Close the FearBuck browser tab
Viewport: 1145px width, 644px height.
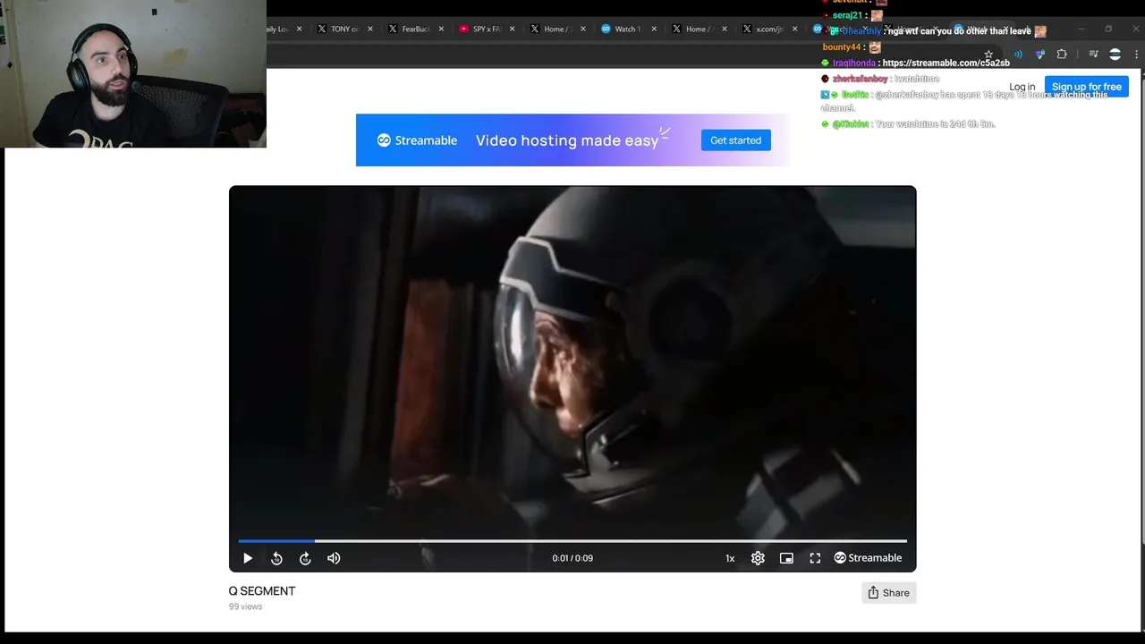441,29
